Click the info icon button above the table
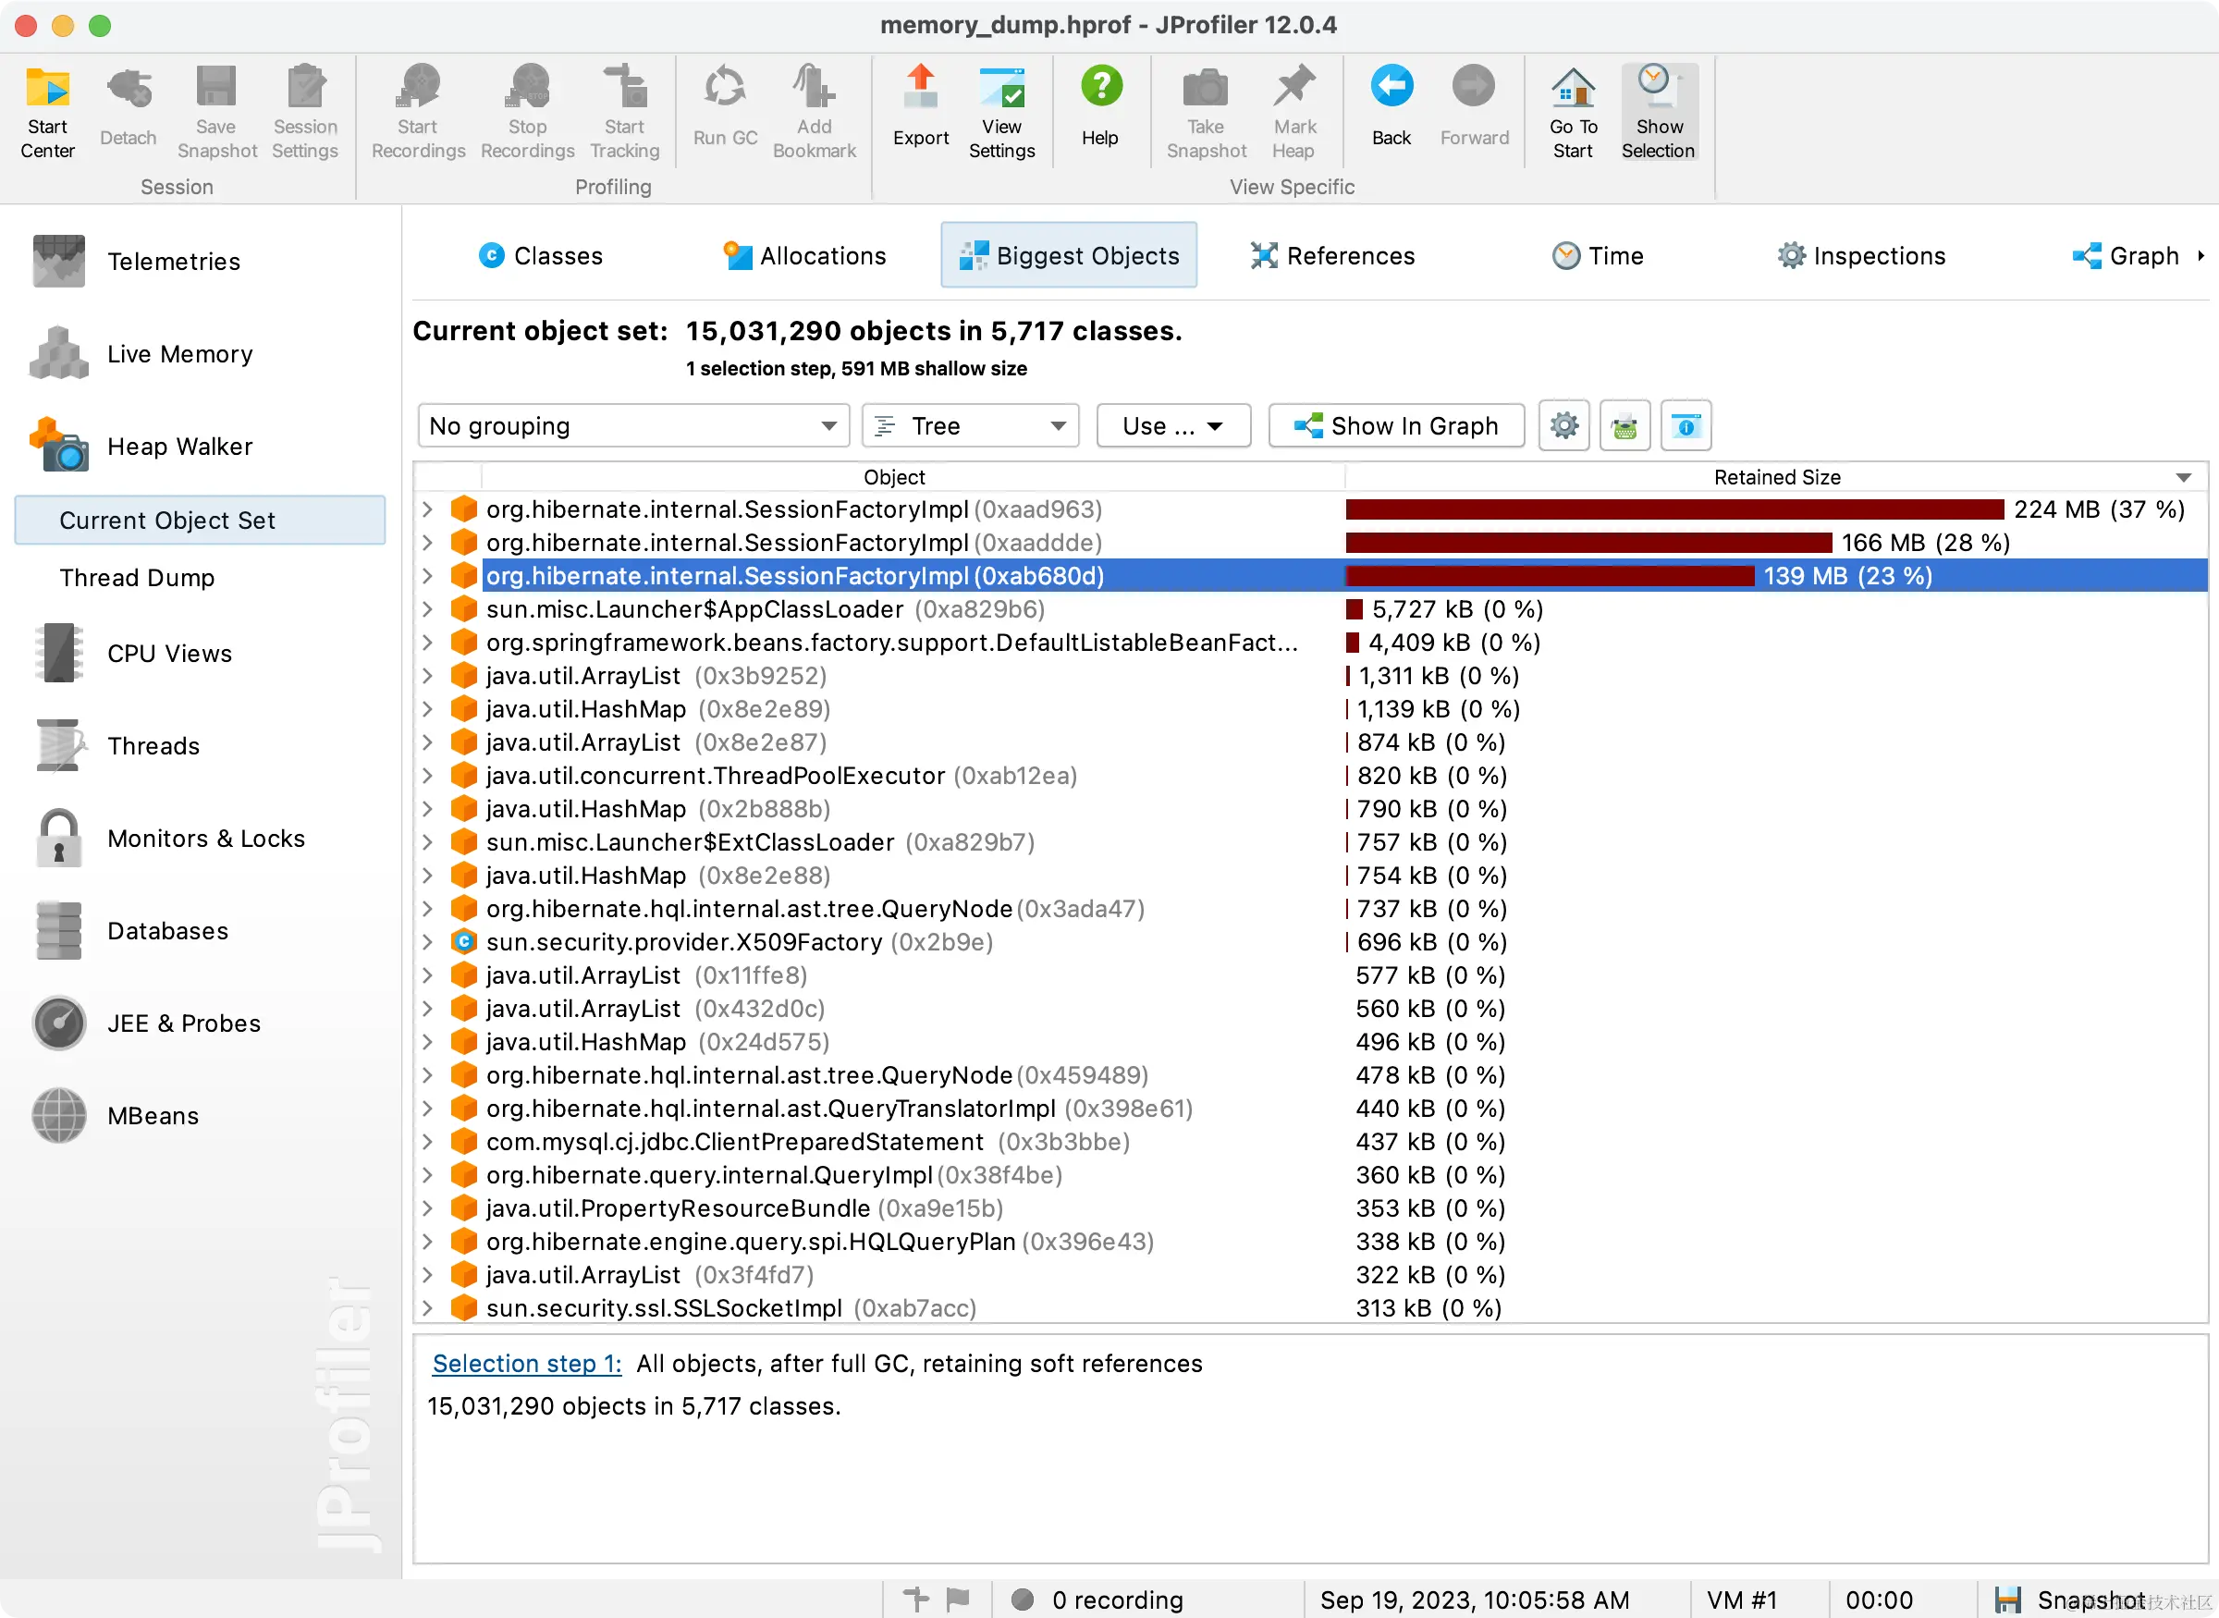The image size is (2219, 1618). pyautogui.click(x=1686, y=426)
